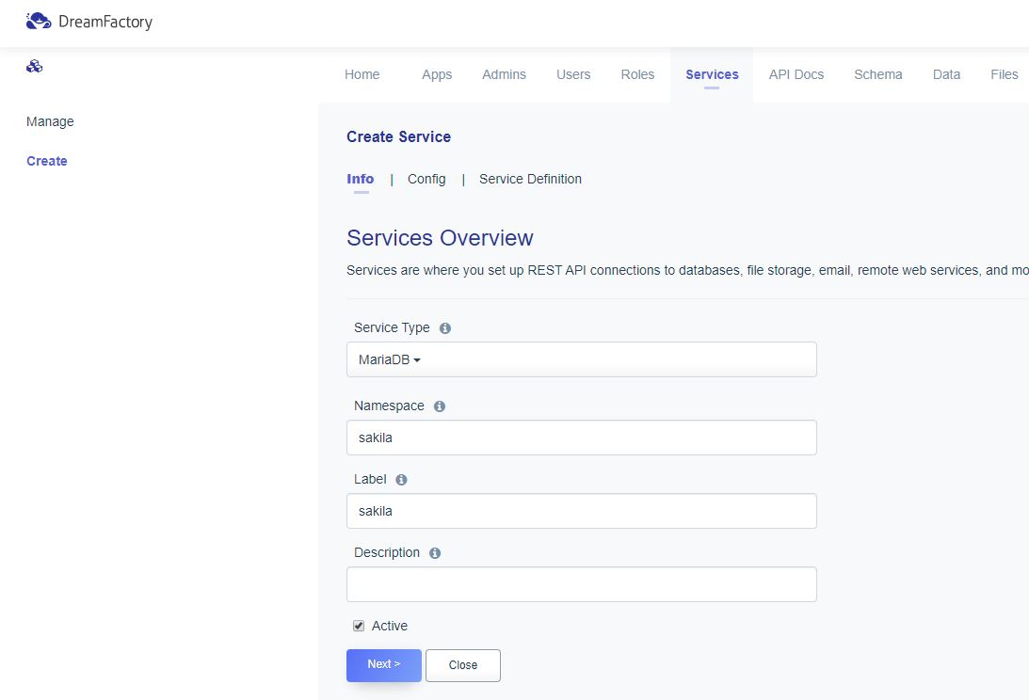Switch to the Admins tab

pyautogui.click(x=504, y=74)
